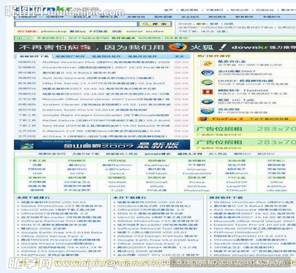296x273 pixels.
Task: Open MSN 9.5 in monthly ranking
Action: pyautogui.click(x=150, y=213)
